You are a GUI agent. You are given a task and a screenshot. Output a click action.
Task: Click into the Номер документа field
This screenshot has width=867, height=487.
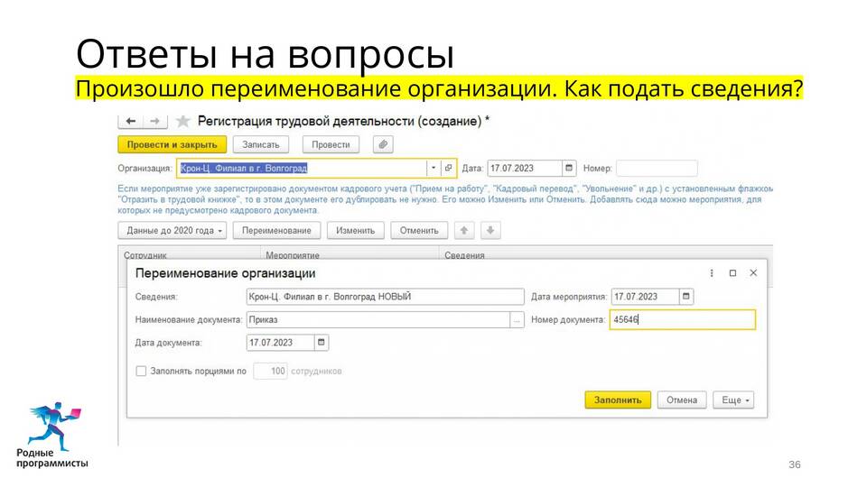[x=682, y=319]
